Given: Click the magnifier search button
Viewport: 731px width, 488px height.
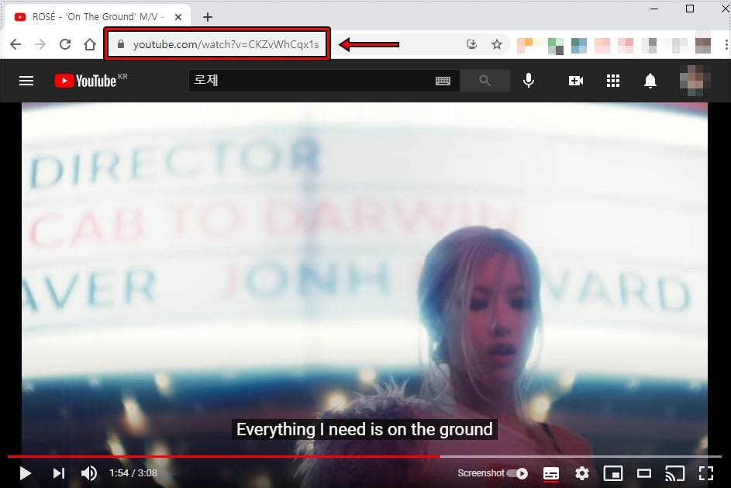Looking at the screenshot, I should [x=484, y=81].
